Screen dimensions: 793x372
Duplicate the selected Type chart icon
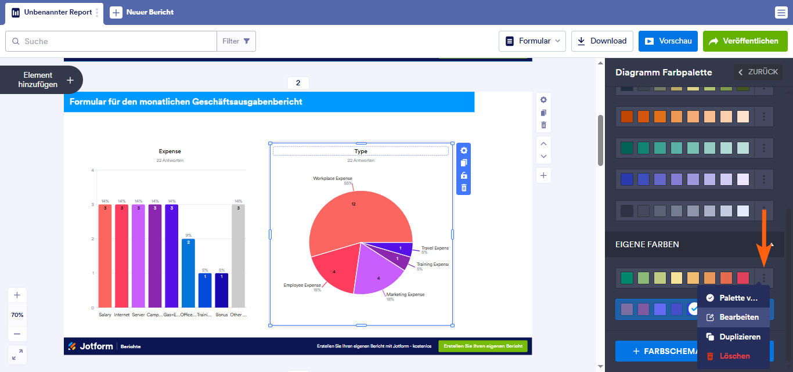point(463,163)
